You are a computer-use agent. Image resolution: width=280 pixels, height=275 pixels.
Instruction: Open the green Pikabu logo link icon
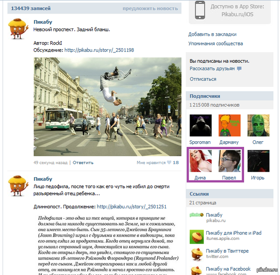tap(196, 215)
